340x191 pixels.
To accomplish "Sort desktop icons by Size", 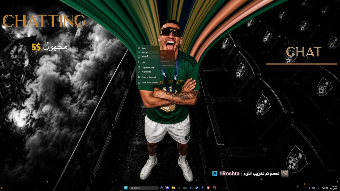I will click(167, 57).
